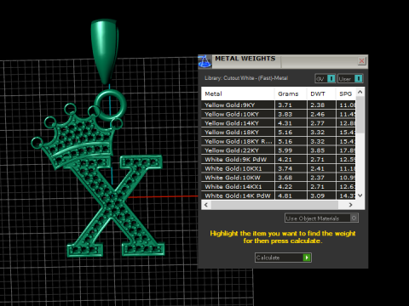Click the 3.68 grams value

(x=285, y=178)
